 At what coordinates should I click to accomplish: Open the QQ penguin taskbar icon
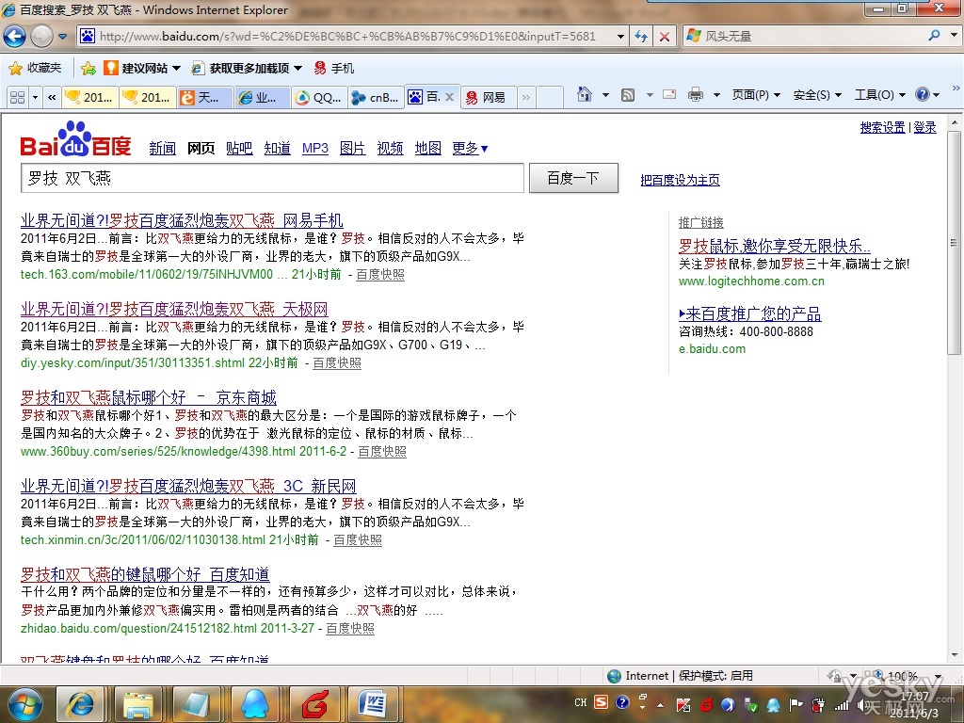pyautogui.click(x=255, y=704)
